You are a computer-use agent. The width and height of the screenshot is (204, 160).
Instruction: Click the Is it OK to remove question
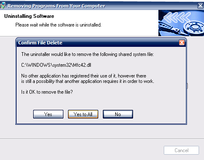[47, 92]
